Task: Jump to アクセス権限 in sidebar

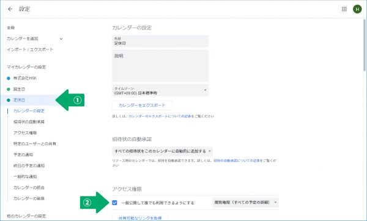Action: coord(25,132)
